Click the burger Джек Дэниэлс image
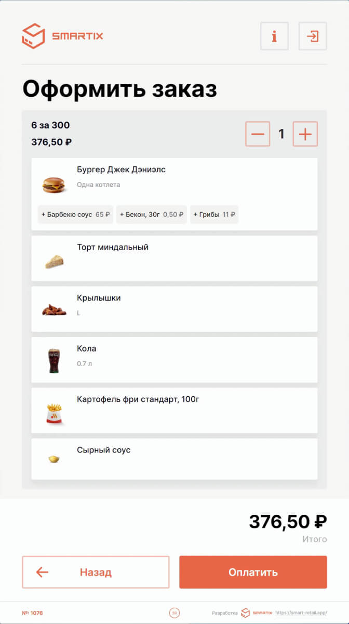The width and height of the screenshot is (349, 624). (x=53, y=184)
